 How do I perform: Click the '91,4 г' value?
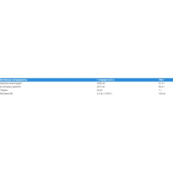point(162,83)
